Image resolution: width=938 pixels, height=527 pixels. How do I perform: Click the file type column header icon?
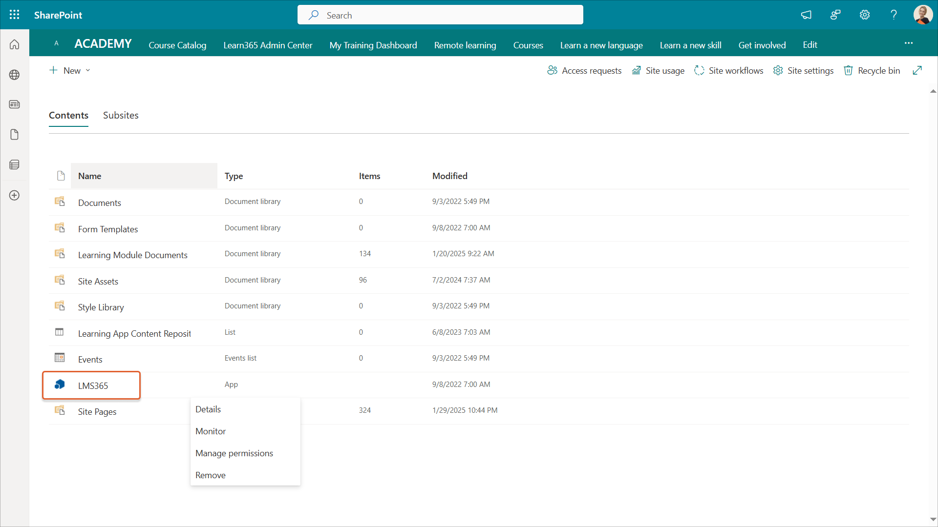pyautogui.click(x=61, y=176)
